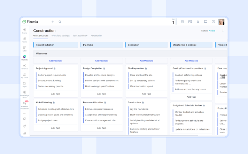Viewport: 248px width, 154px height.
Task: Add Task in Project Approval card
Action: (x=56, y=94)
